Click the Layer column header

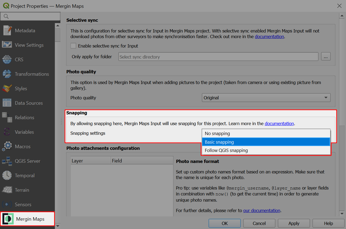pyautogui.click(x=91, y=161)
